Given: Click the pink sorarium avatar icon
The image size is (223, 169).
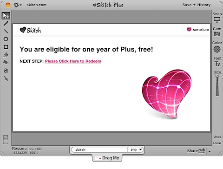Looking at the screenshot, I should click(x=189, y=29).
